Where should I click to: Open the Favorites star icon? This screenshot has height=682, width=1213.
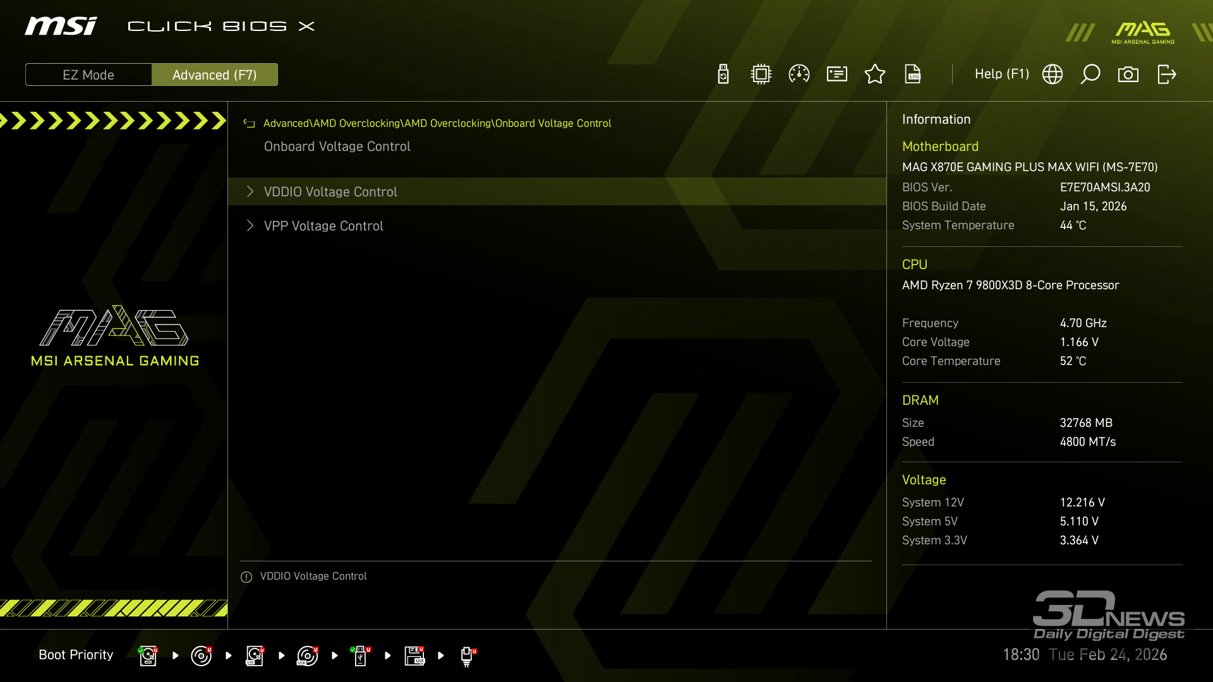pos(875,75)
